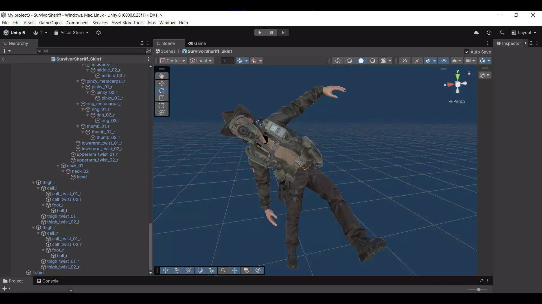Collapse the thigh_l tree node

(33, 183)
